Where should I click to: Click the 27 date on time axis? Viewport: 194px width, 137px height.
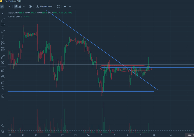(62, 135)
